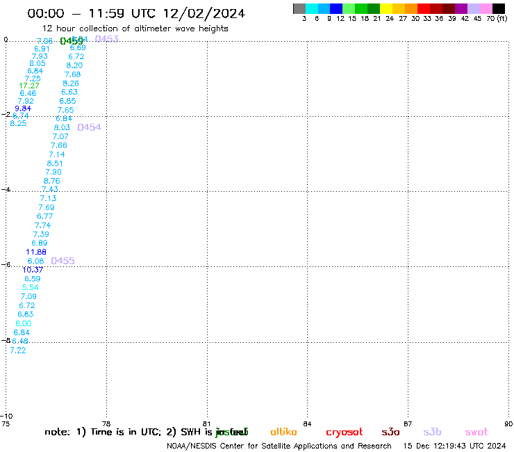Click the 'NOAA/NESDIS Center for Satellite Applications and Research' footer text
The image size is (514, 452).
(279, 446)
